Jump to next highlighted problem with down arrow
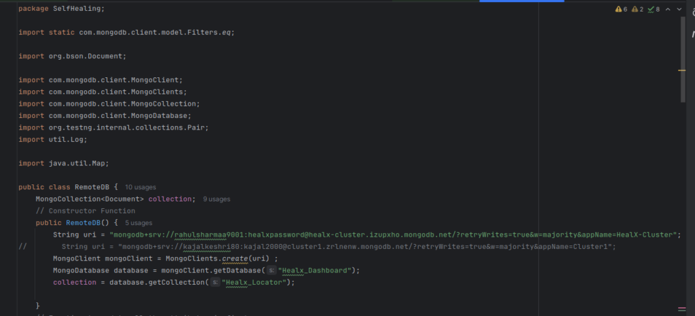This screenshot has height=316, width=695. tap(679, 9)
